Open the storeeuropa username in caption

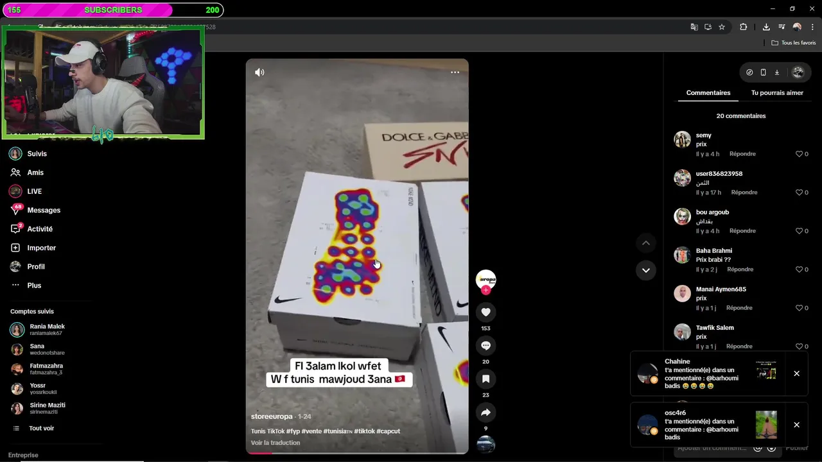point(272,416)
